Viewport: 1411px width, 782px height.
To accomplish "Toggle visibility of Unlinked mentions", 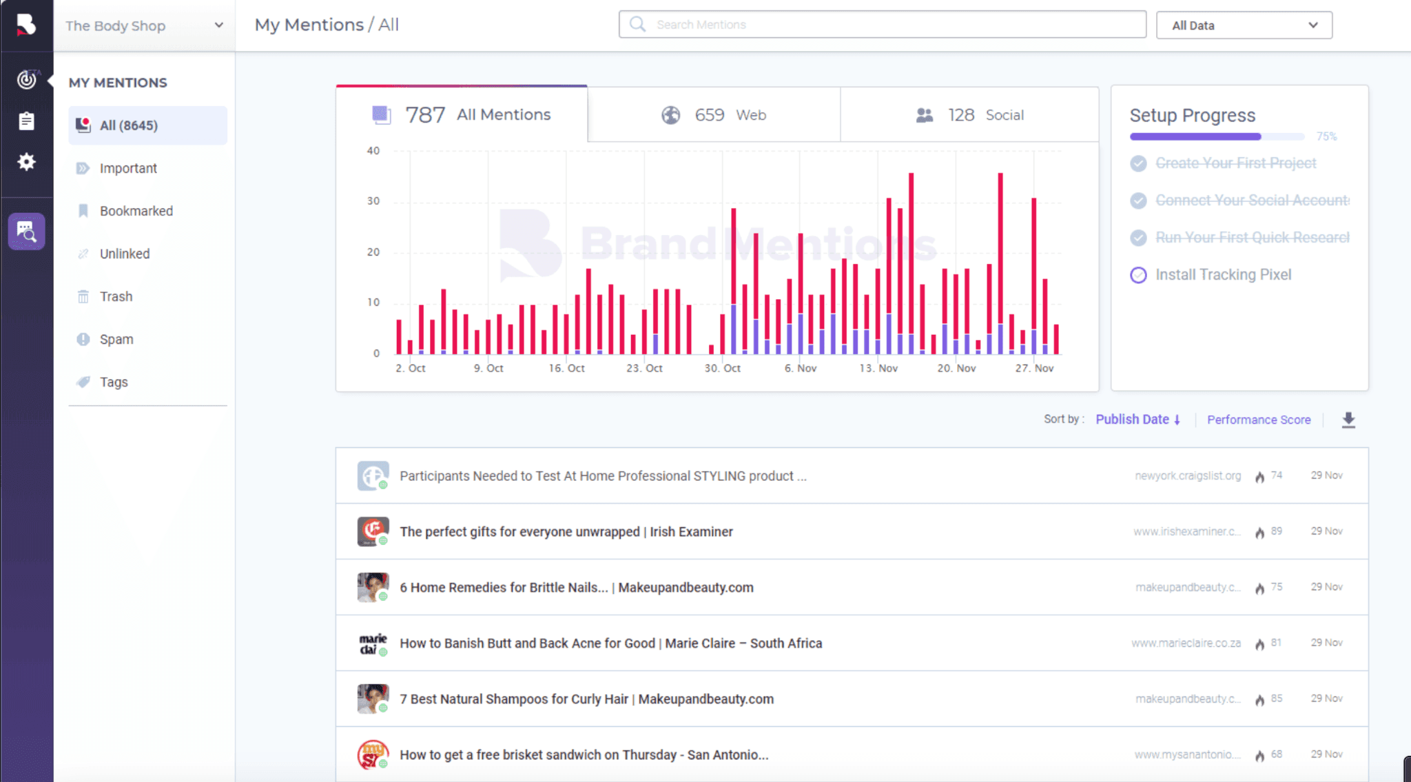I will [124, 254].
